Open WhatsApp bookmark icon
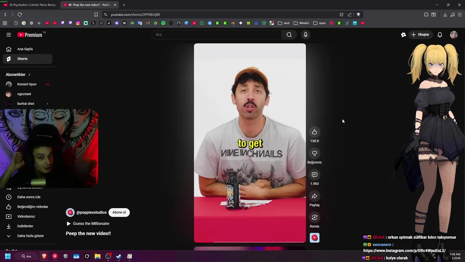 click(202, 23)
